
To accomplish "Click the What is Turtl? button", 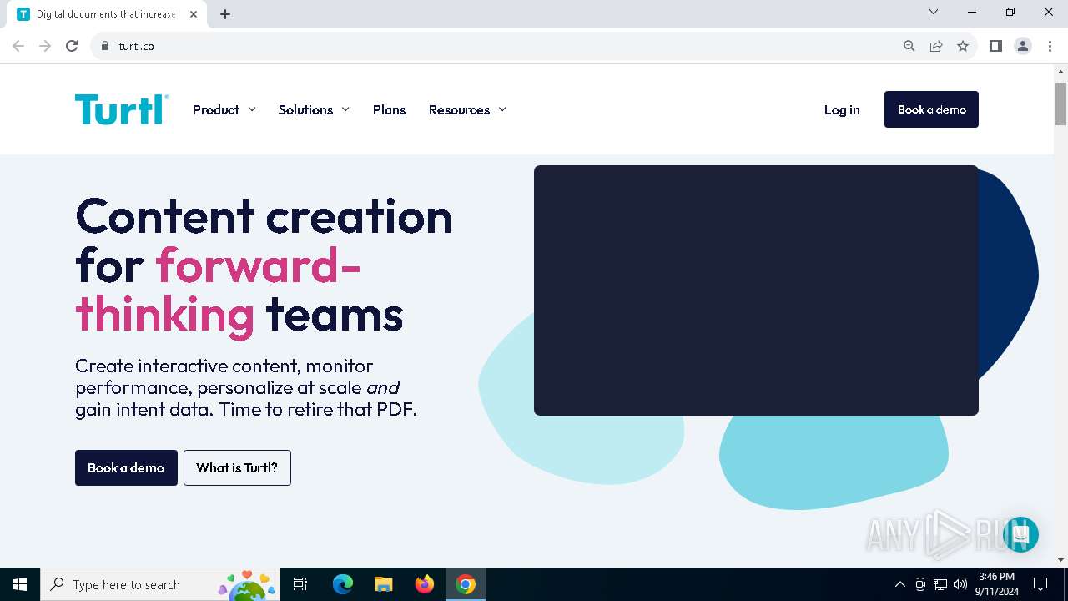I will tap(237, 467).
